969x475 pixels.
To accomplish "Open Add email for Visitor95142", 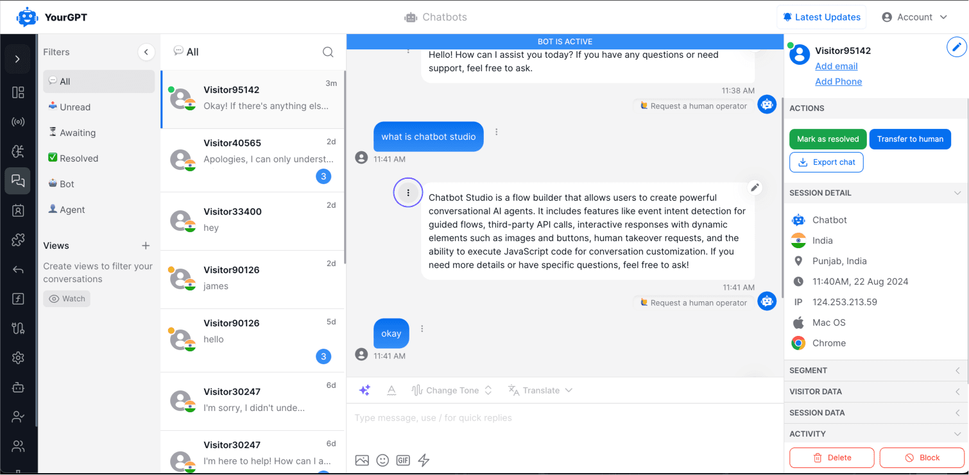I will pyautogui.click(x=836, y=66).
